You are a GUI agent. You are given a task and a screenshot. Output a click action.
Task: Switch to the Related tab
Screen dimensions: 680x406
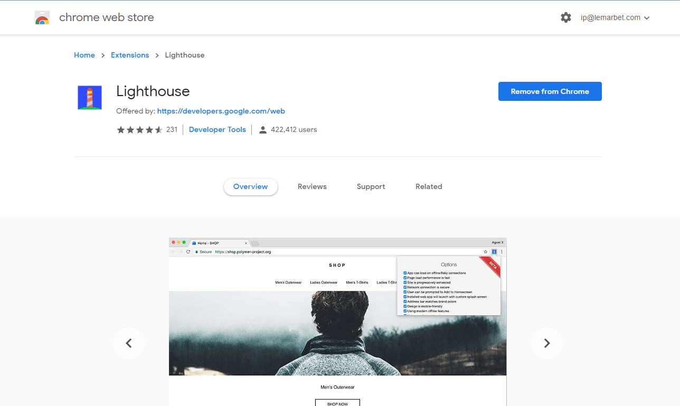(x=429, y=186)
